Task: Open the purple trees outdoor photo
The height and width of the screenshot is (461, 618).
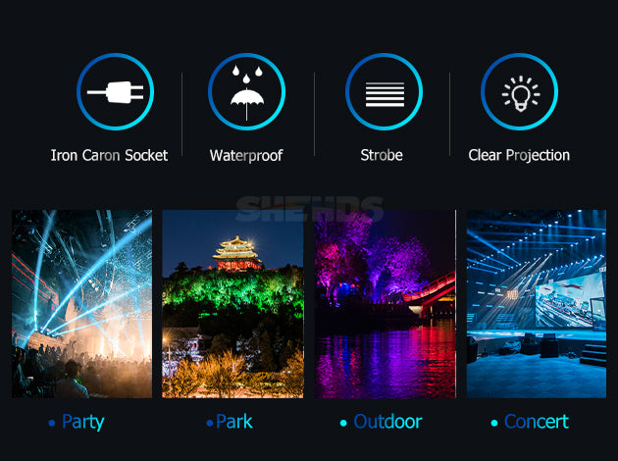Action: [x=386, y=304]
